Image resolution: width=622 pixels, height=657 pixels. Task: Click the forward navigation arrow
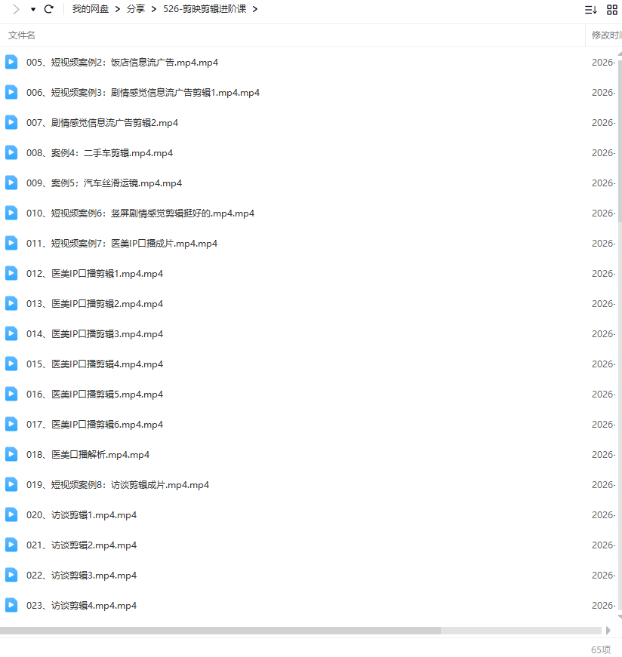pyautogui.click(x=16, y=9)
